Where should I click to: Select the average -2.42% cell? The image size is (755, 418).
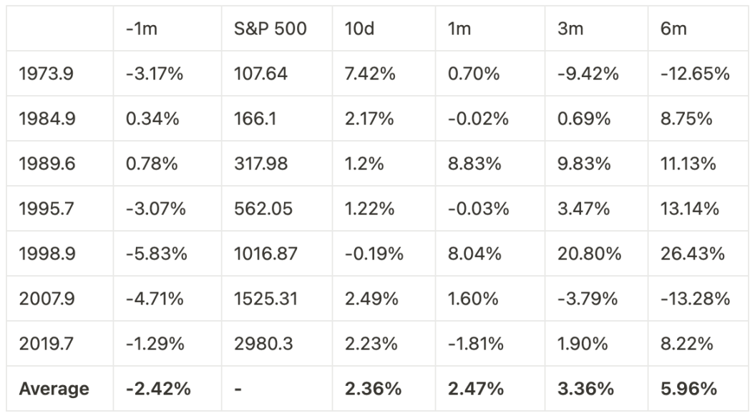point(157,389)
